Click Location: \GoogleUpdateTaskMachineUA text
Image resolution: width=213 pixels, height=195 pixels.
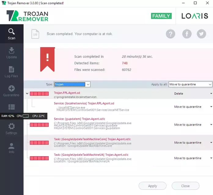[82, 161]
